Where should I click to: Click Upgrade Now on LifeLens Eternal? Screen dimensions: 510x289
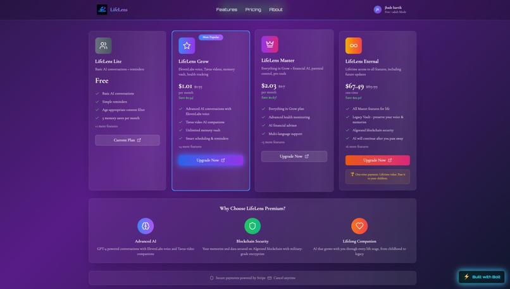(x=377, y=160)
